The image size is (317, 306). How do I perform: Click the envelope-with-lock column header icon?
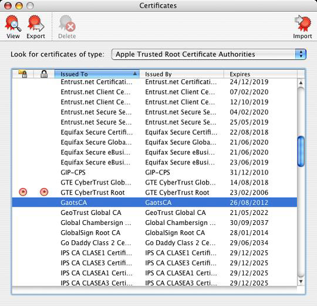click(23, 74)
